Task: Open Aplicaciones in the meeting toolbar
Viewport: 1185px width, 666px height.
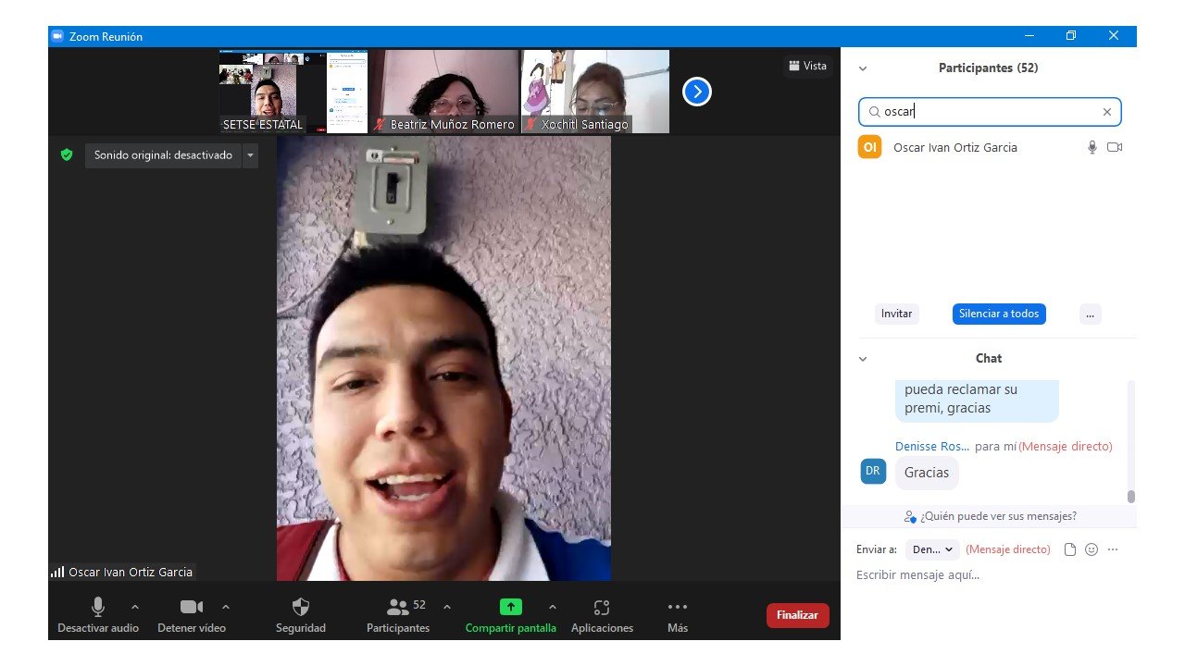Action: pos(602,608)
